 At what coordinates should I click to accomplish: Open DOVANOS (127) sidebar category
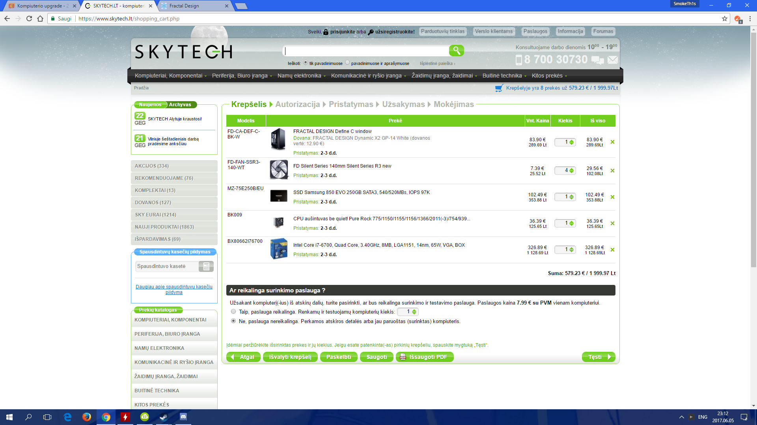174,203
